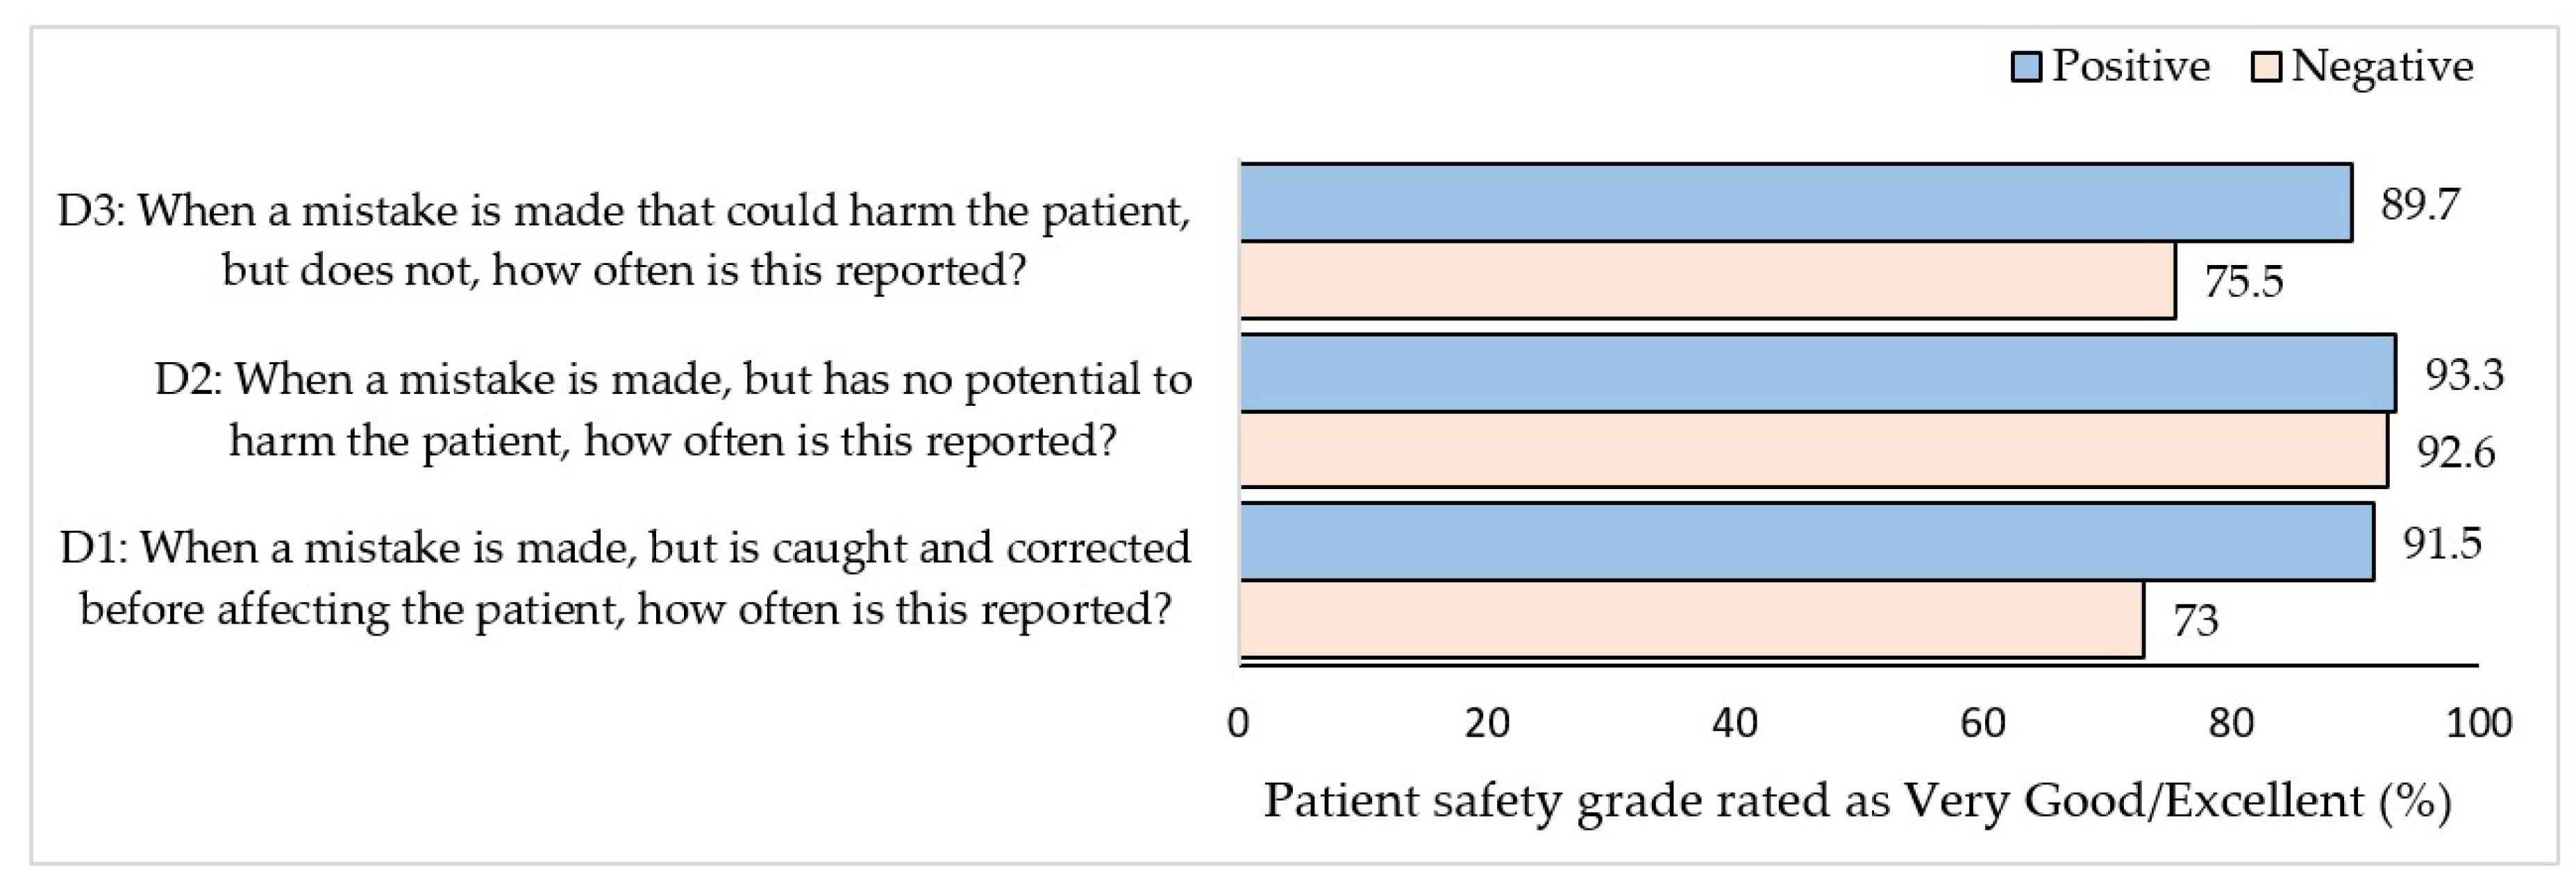Click the beige Negative legend swatch
This screenshot has height=888, width=2576.
(x=2265, y=68)
